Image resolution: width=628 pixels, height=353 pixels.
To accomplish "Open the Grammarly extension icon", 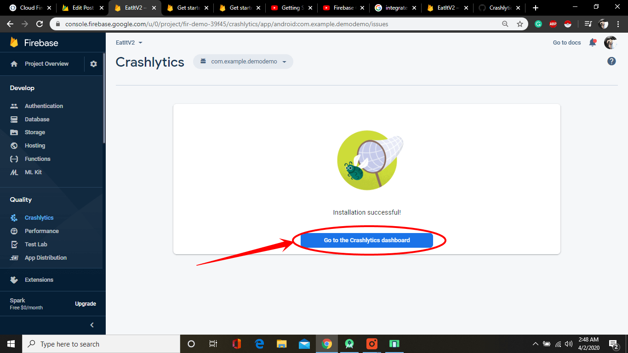I will (538, 24).
